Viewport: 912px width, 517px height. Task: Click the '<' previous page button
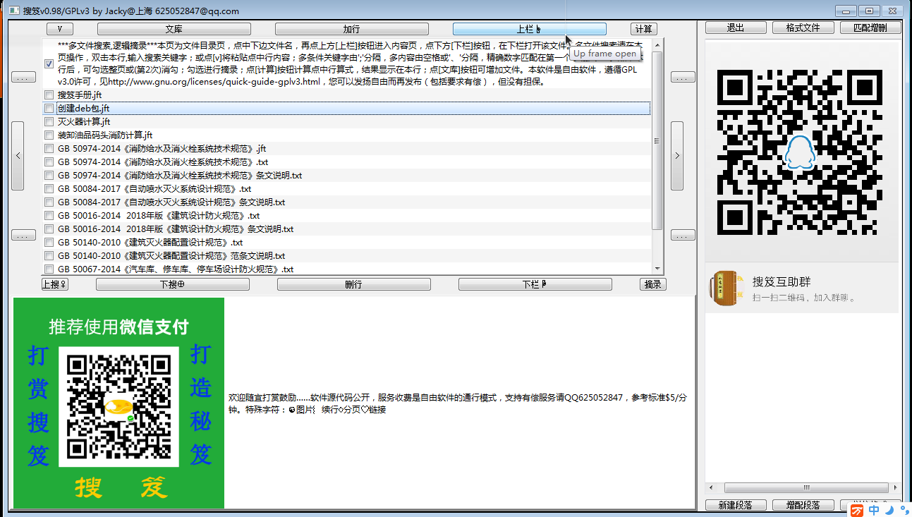(18, 156)
